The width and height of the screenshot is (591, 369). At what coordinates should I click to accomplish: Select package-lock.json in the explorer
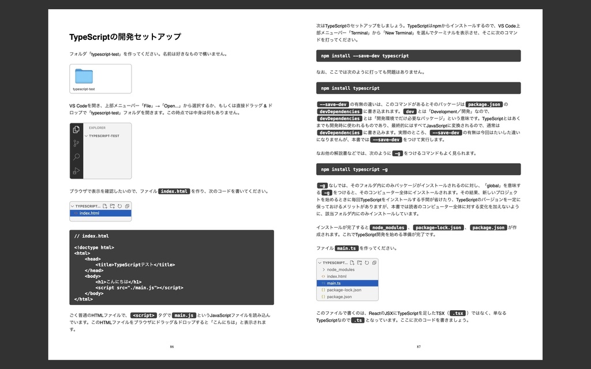pyautogui.click(x=344, y=289)
